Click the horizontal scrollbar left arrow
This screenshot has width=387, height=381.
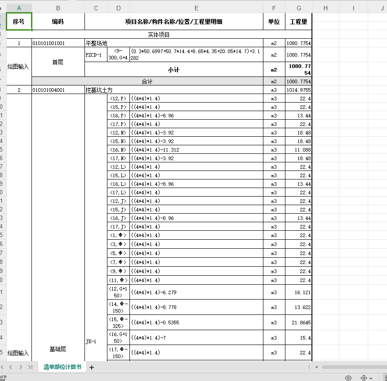click(316, 367)
